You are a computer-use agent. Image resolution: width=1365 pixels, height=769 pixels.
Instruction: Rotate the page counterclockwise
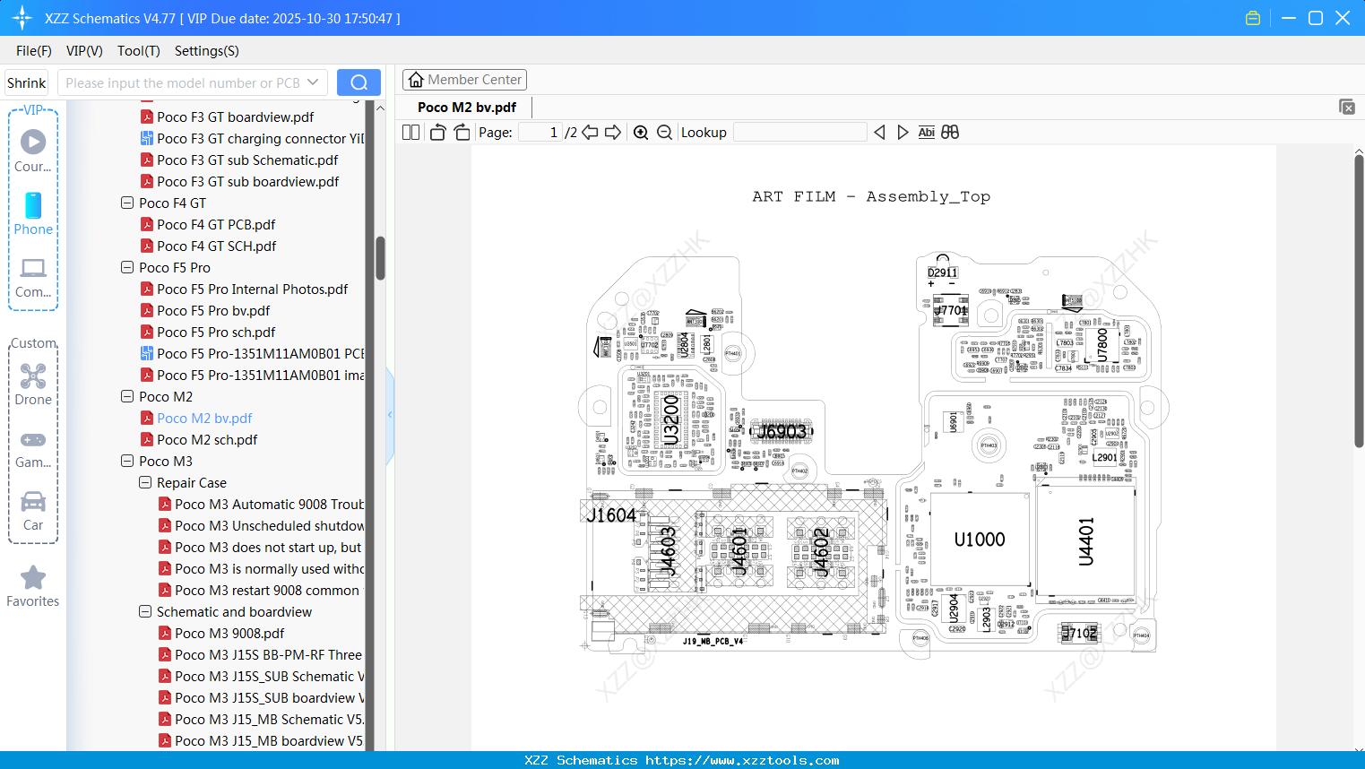tap(437, 133)
